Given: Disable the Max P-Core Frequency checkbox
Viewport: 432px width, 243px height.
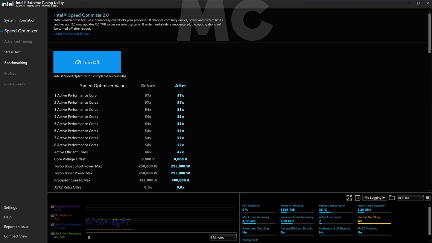Looking at the screenshot, I should click(x=52, y=224).
